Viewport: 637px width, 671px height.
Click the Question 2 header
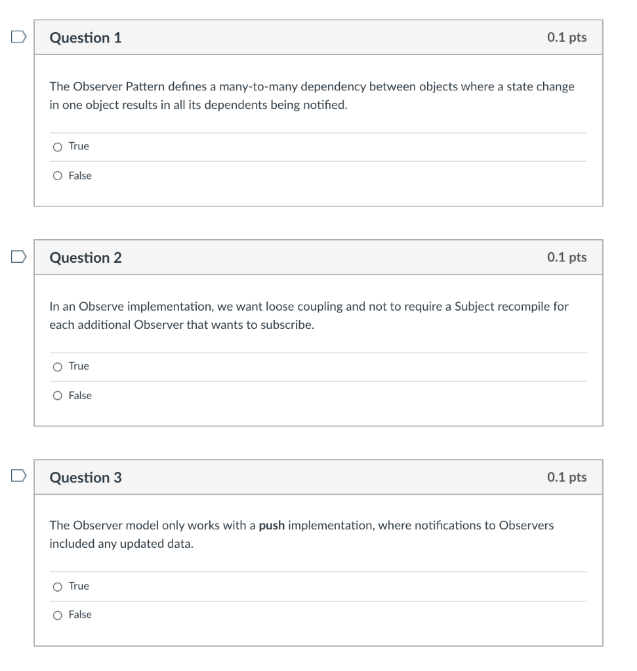[86, 258]
